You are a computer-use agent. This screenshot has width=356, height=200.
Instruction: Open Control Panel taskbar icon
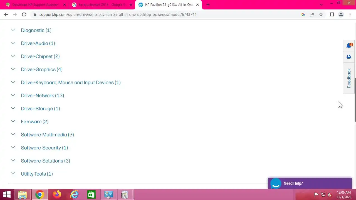point(108,194)
